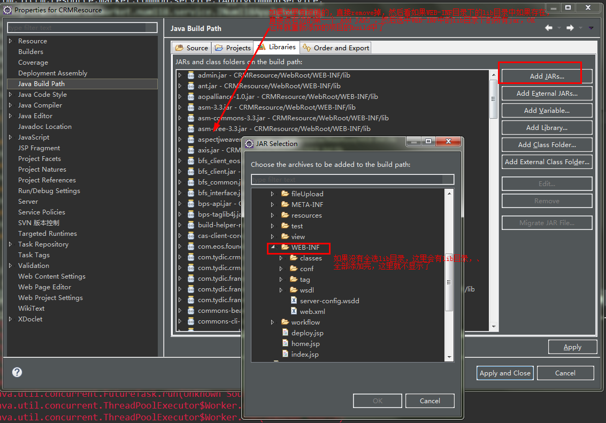Viewport: 606px width, 423px height.
Task: Click the Add JARs... button
Action: pyautogui.click(x=547, y=76)
